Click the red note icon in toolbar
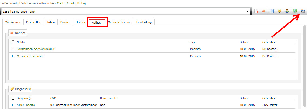The image size is (307, 109). click(x=264, y=11)
